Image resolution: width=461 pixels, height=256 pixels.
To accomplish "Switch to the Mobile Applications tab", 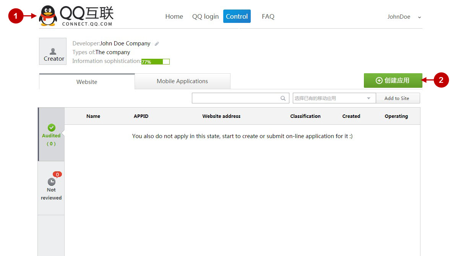I will click(x=182, y=81).
